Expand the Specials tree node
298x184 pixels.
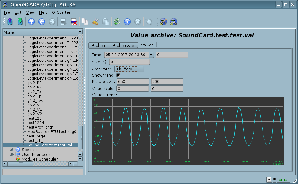click(x=12, y=150)
